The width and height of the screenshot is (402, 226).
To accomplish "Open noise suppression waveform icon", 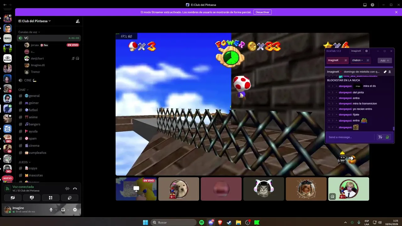I will [x=67, y=189].
